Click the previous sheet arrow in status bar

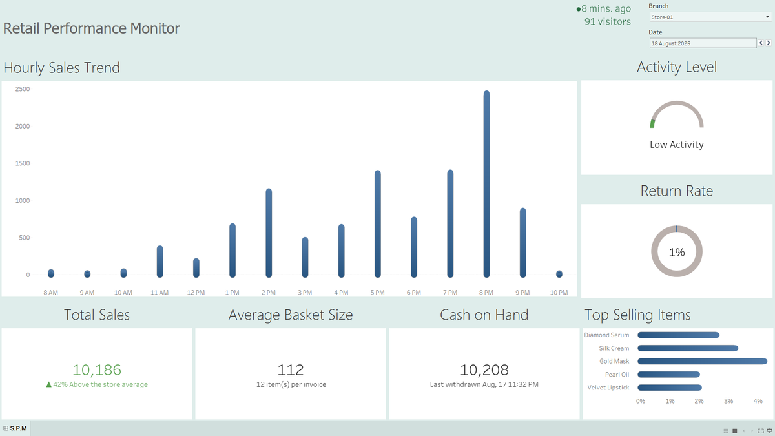743,431
